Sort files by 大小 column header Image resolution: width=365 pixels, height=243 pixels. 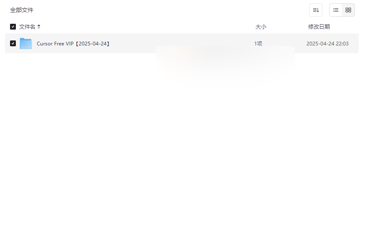(x=261, y=27)
